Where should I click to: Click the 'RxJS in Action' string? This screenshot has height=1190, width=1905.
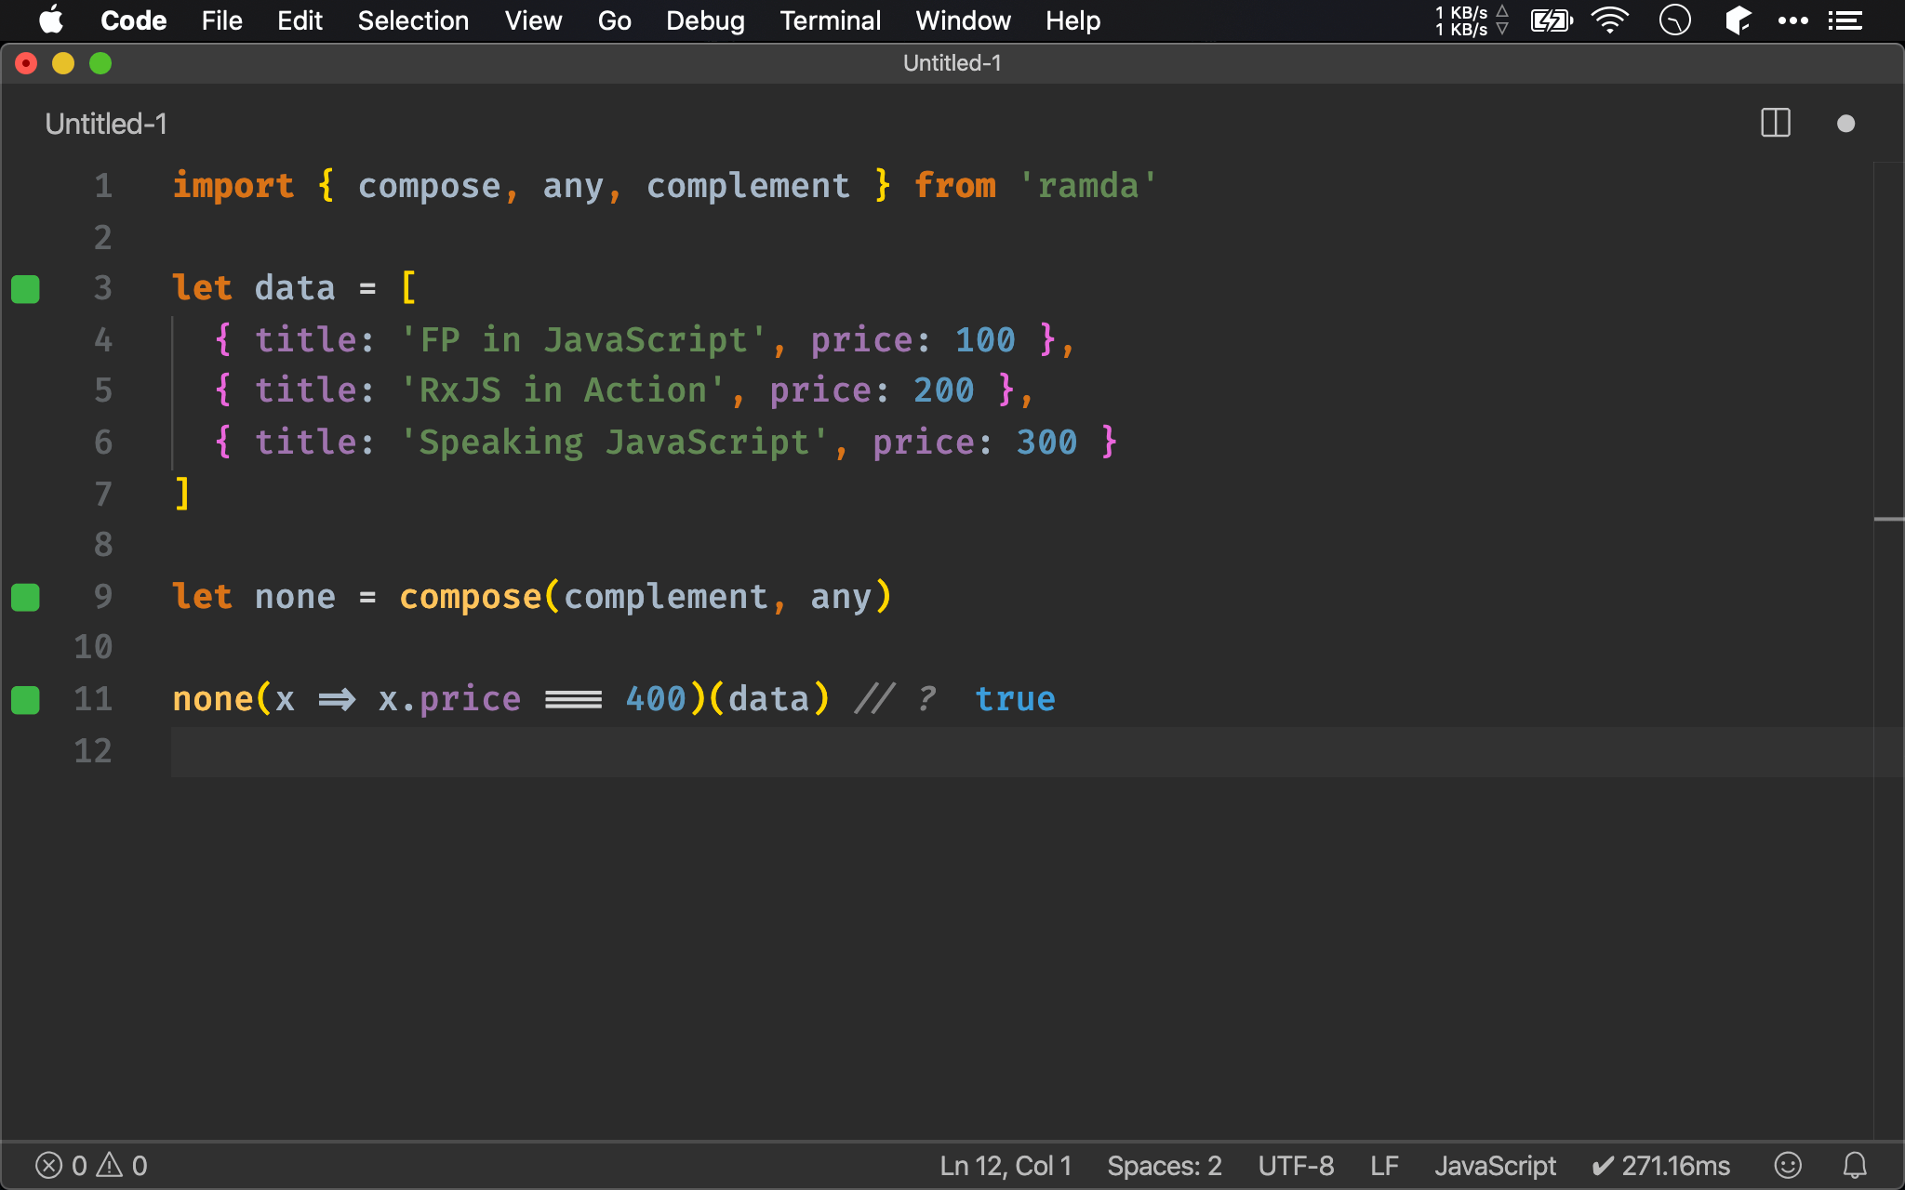pyautogui.click(x=563, y=390)
